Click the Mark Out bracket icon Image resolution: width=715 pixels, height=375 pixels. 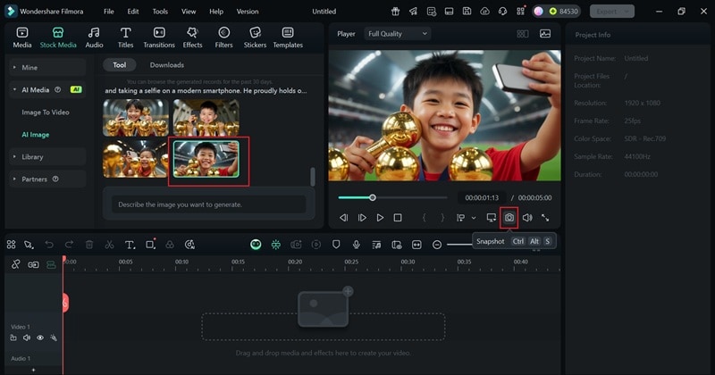(x=442, y=218)
